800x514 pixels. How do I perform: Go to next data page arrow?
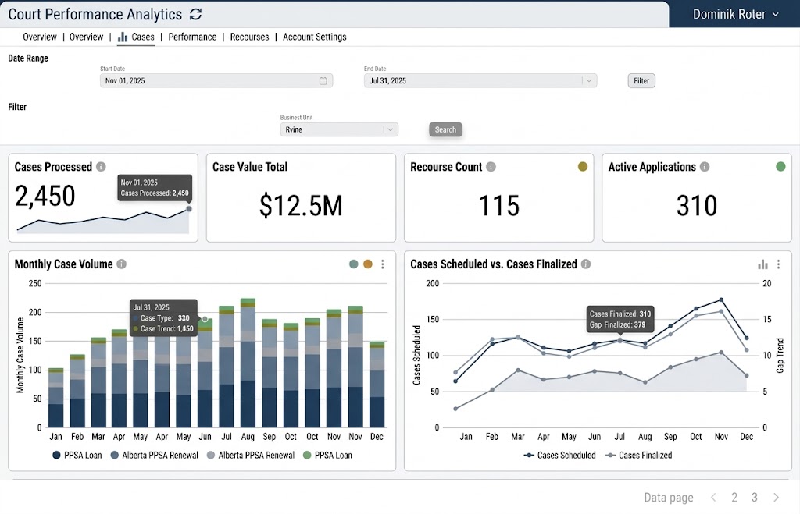pyautogui.click(x=776, y=497)
